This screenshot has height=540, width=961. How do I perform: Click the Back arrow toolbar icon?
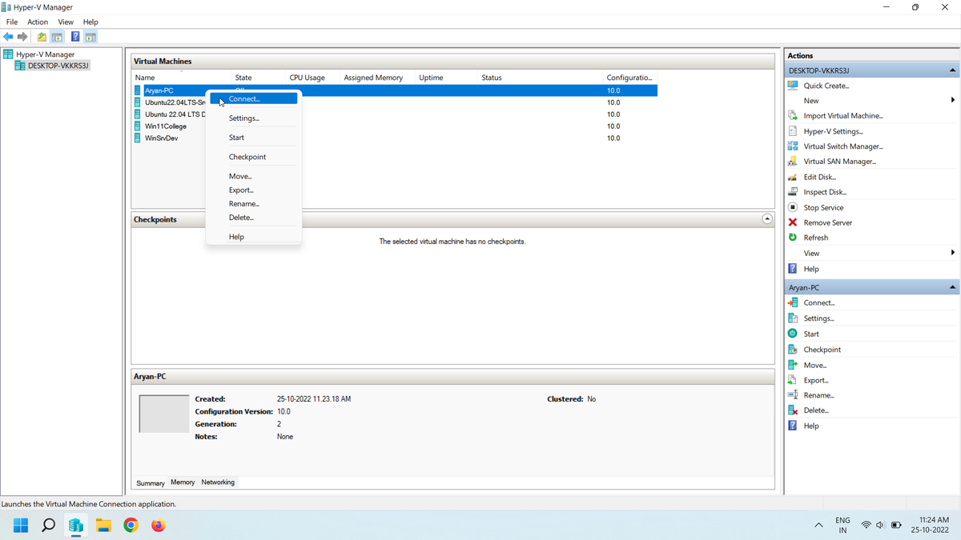coord(8,37)
